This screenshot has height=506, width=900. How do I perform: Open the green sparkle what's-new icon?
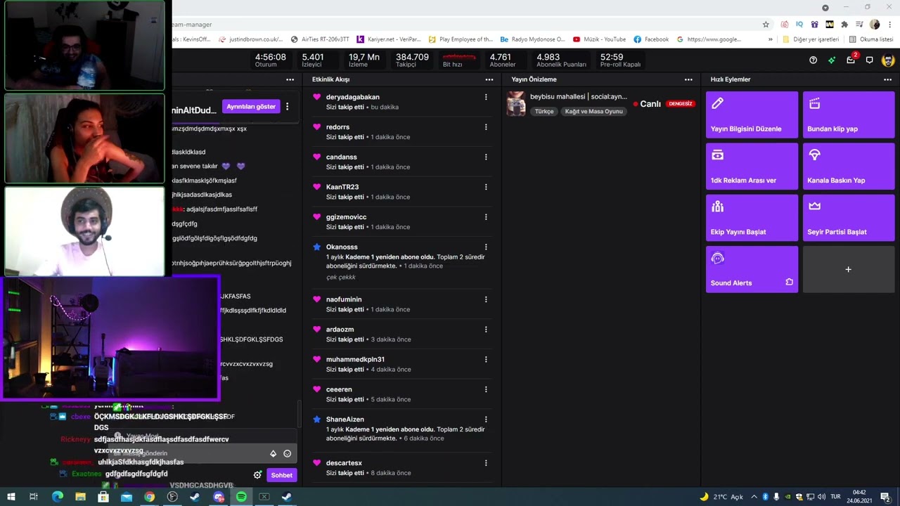point(832,60)
